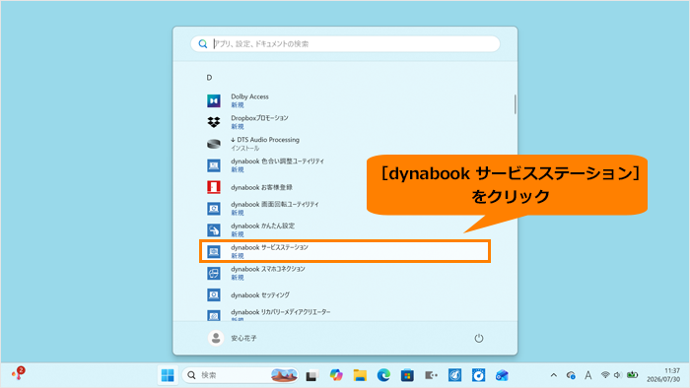
Task: Launch Copilot from the taskbar
Action: [x=336, y=375]
